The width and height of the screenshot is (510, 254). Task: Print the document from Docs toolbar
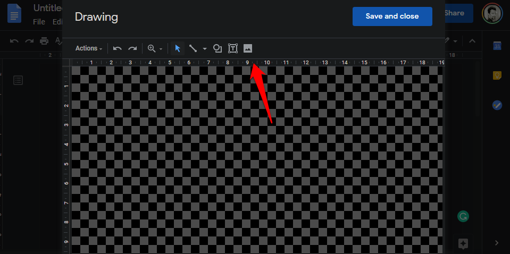pos(44,41)
